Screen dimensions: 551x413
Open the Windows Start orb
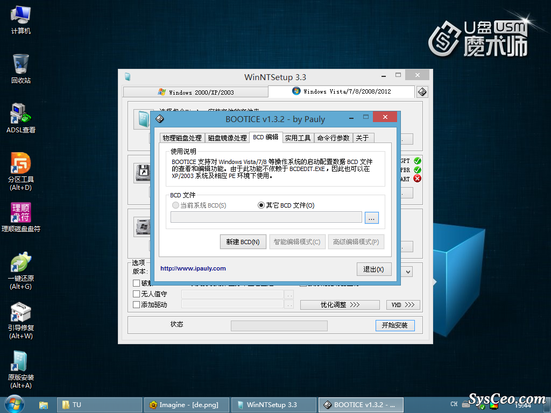[14, 404]
